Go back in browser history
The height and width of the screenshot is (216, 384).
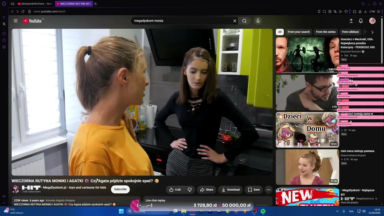click(x=12, y=11)
